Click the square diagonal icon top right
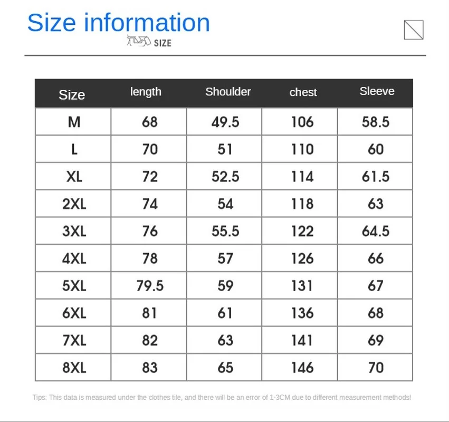The height and width of the screenshot is (422, 449). pos(414,30)
